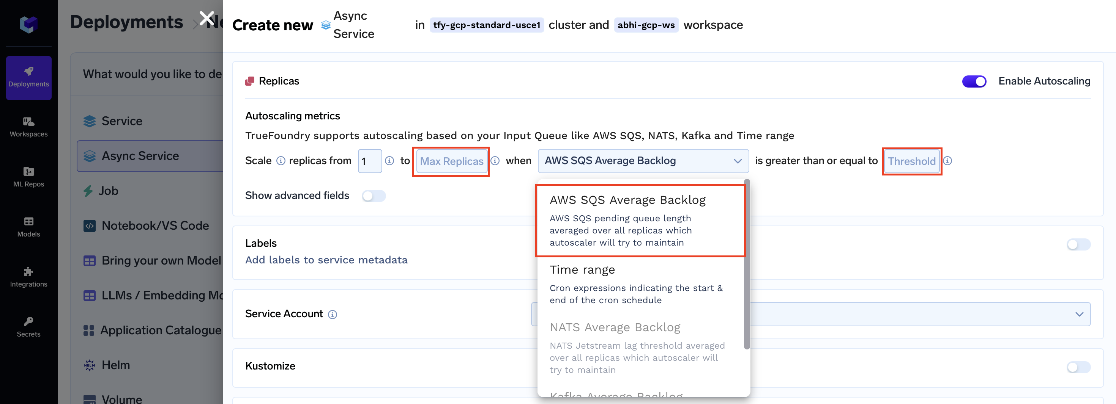Click the Replicas section icon
1116x404 pixels.
[x=249, y=81]
